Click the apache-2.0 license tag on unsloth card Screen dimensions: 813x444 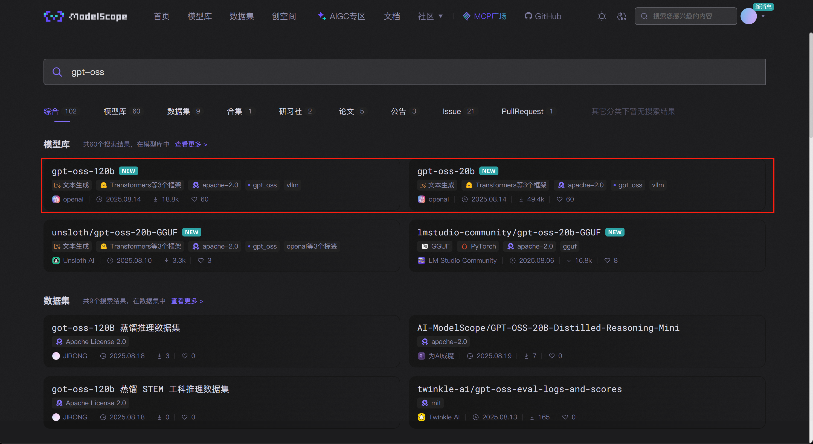(215, 246)
